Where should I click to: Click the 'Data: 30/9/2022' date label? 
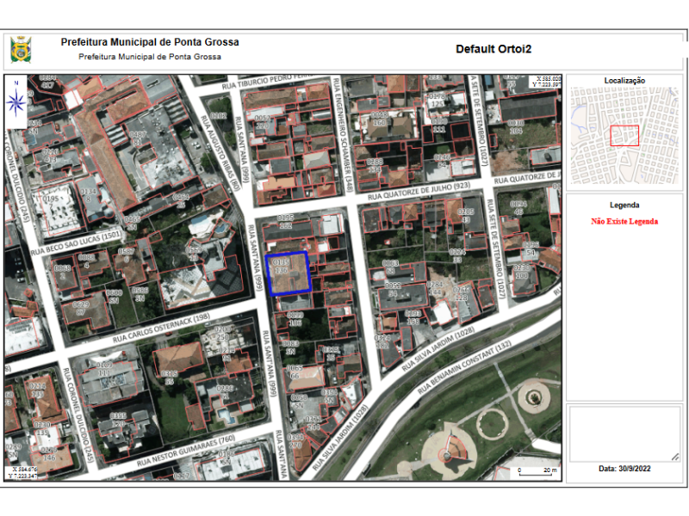[624, 469]
